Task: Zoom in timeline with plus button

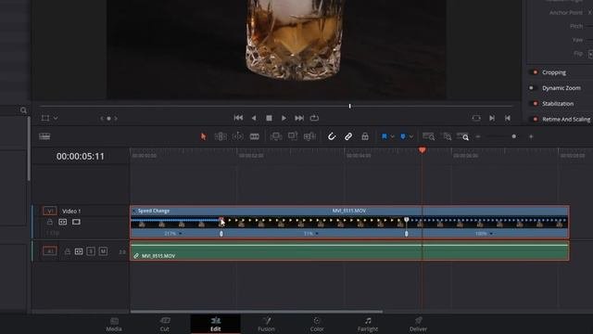Action: click(531, 136)
